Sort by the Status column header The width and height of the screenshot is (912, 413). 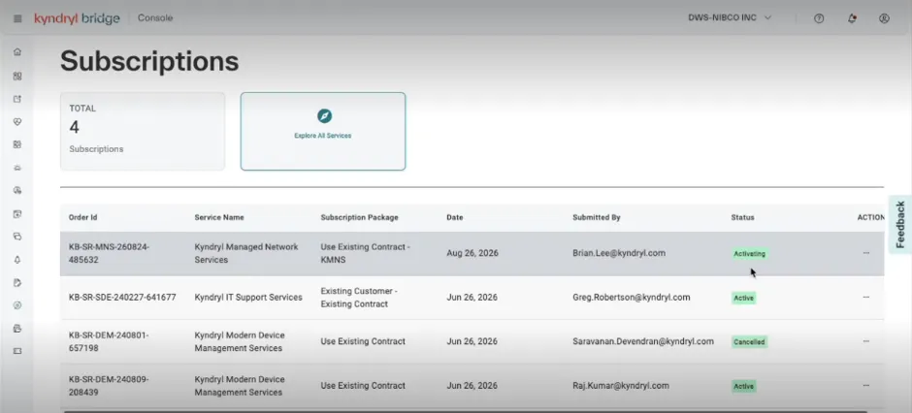(743, 217)
